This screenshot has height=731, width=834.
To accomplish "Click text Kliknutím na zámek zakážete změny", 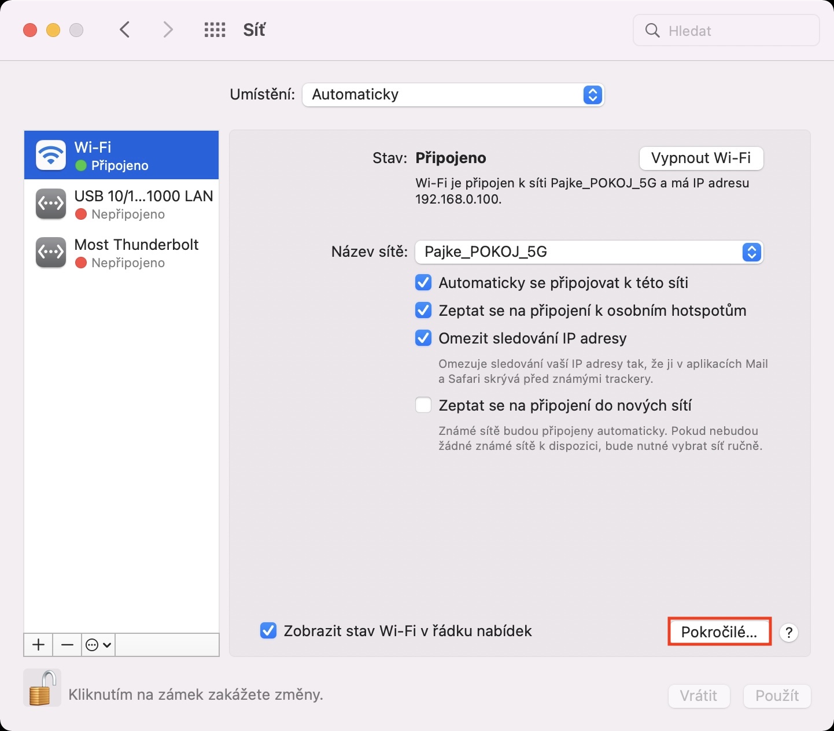I will click(195, 695).
